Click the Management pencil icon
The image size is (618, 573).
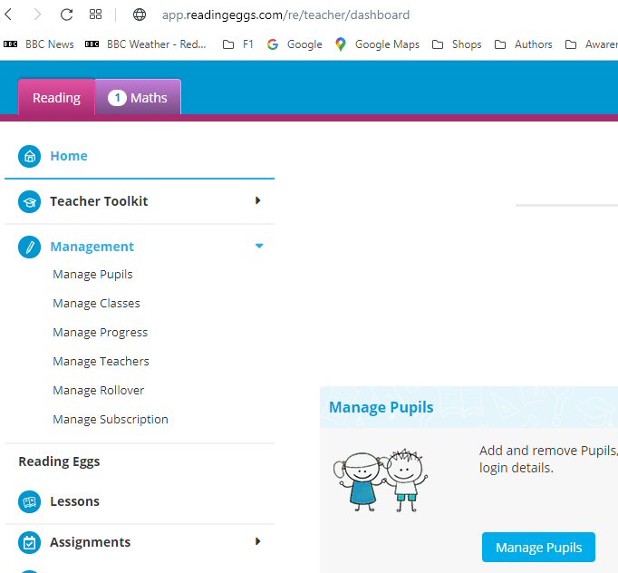pyautogui.click(x=29, y=247)
